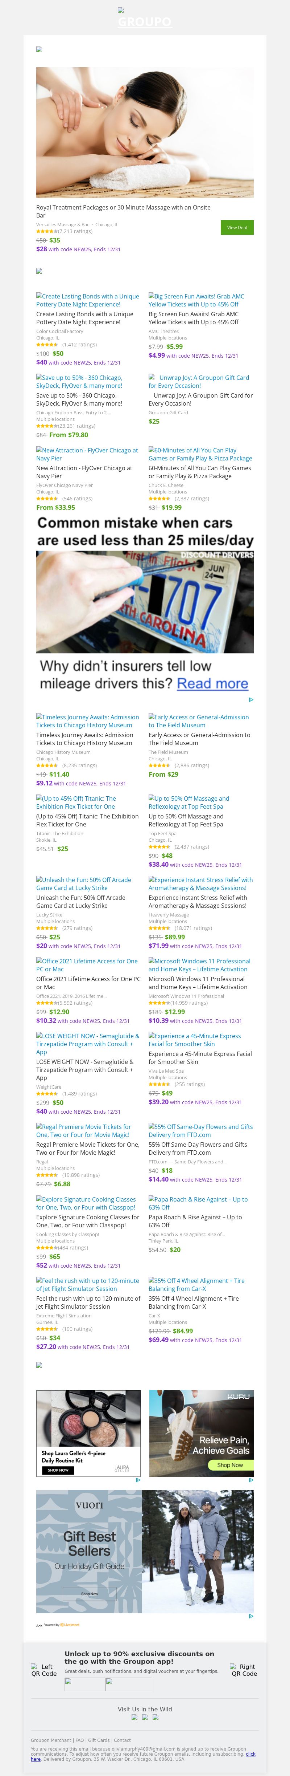Viewport: 290px width, 1776px height.
Task: Open the Right QR Code image
Action: tap(245, 1670)
